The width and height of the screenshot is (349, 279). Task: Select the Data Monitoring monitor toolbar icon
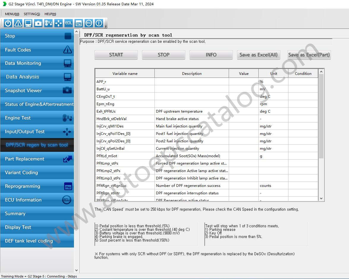click(28, 23)
